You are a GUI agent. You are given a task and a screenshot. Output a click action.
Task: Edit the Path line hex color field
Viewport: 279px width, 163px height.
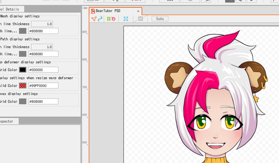43,54
